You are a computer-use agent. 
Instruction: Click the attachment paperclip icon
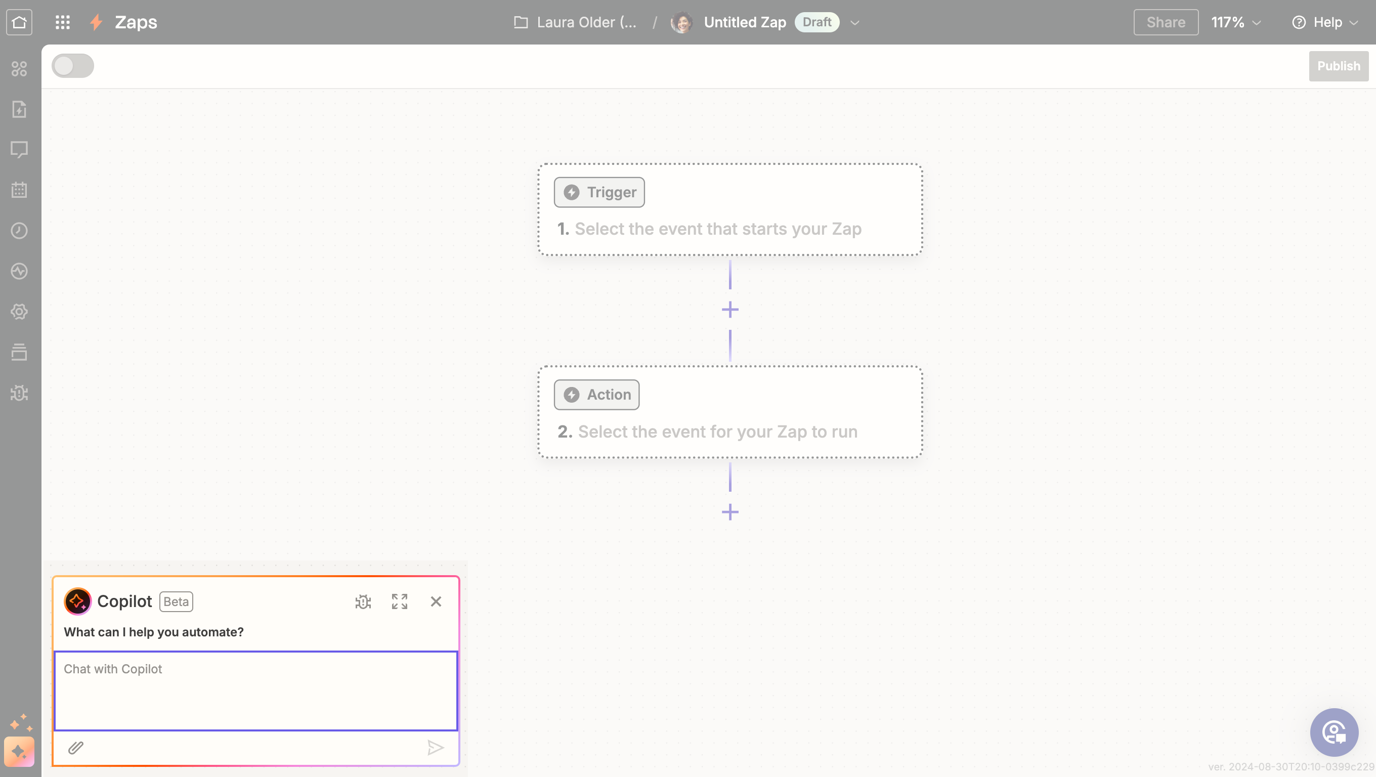pos(76,748)
